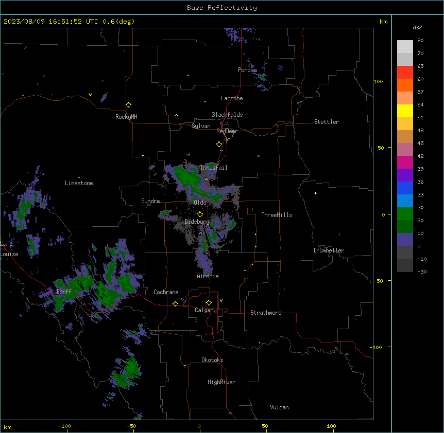This screenshot has height=433, width=444.
Task: Click the yellow diamond marker below Cochrane
Action: (x=175, y=304)
